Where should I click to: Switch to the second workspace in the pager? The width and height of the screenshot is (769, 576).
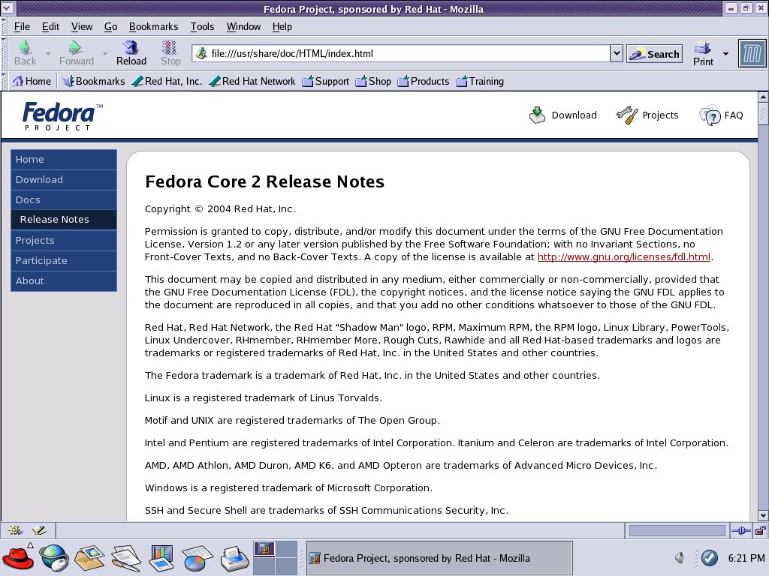tap(288, 550)
